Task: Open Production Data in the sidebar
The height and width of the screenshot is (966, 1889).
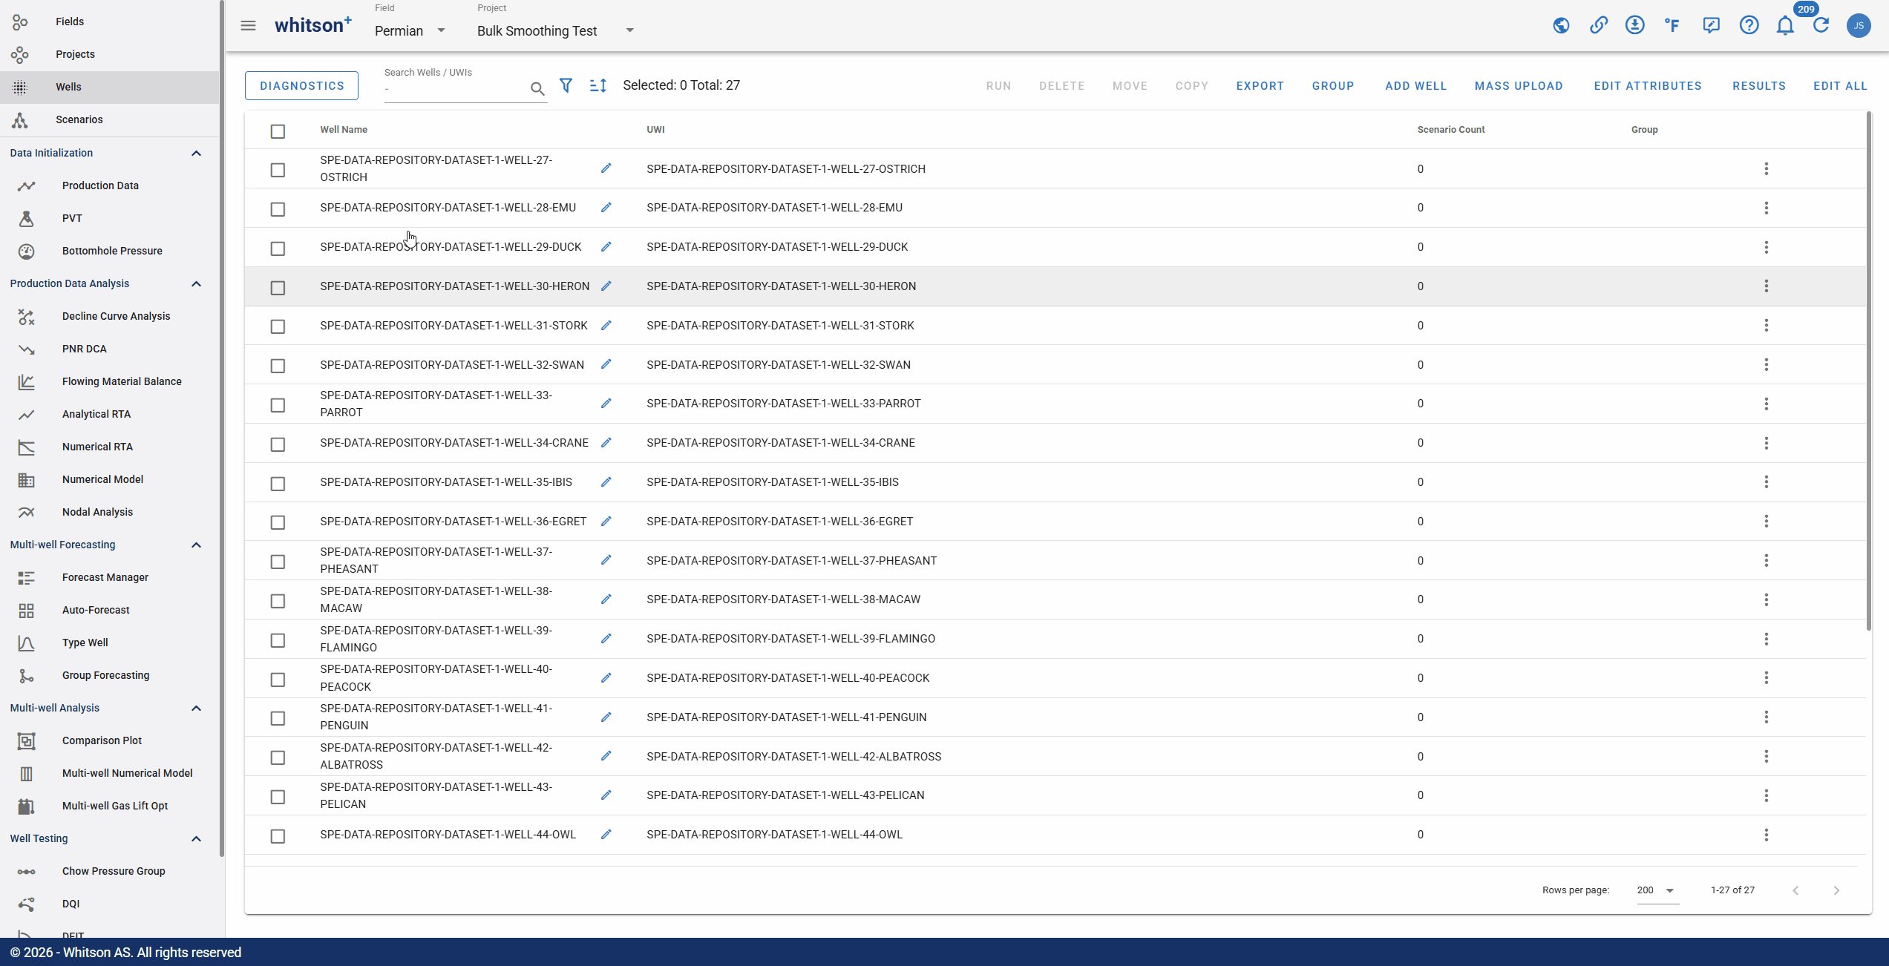Action: [110, 185]
